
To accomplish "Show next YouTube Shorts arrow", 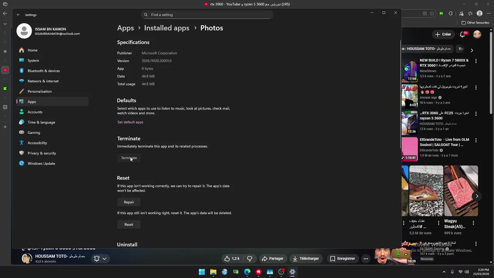I will click(x=477, y=196).
